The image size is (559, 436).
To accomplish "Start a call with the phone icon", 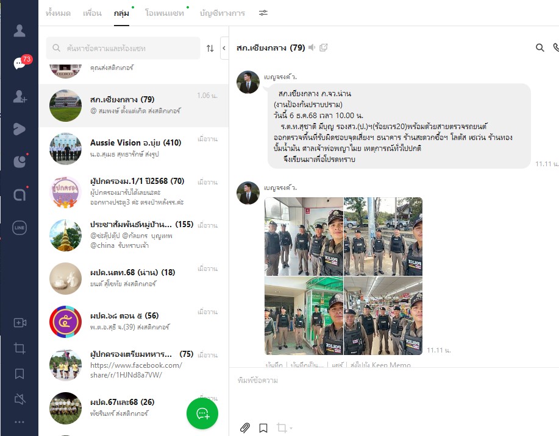I will click(x=555, y=47).
